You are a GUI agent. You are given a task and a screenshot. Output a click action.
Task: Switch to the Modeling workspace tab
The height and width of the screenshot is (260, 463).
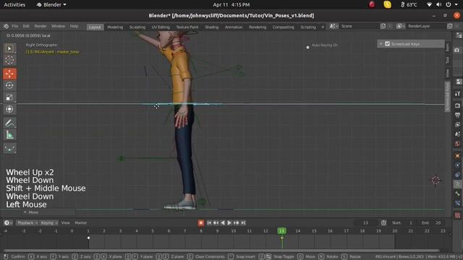point(115,27)
